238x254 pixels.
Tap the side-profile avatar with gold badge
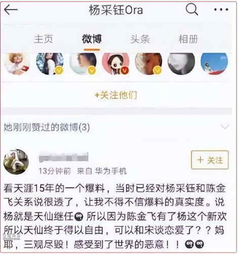83,63
